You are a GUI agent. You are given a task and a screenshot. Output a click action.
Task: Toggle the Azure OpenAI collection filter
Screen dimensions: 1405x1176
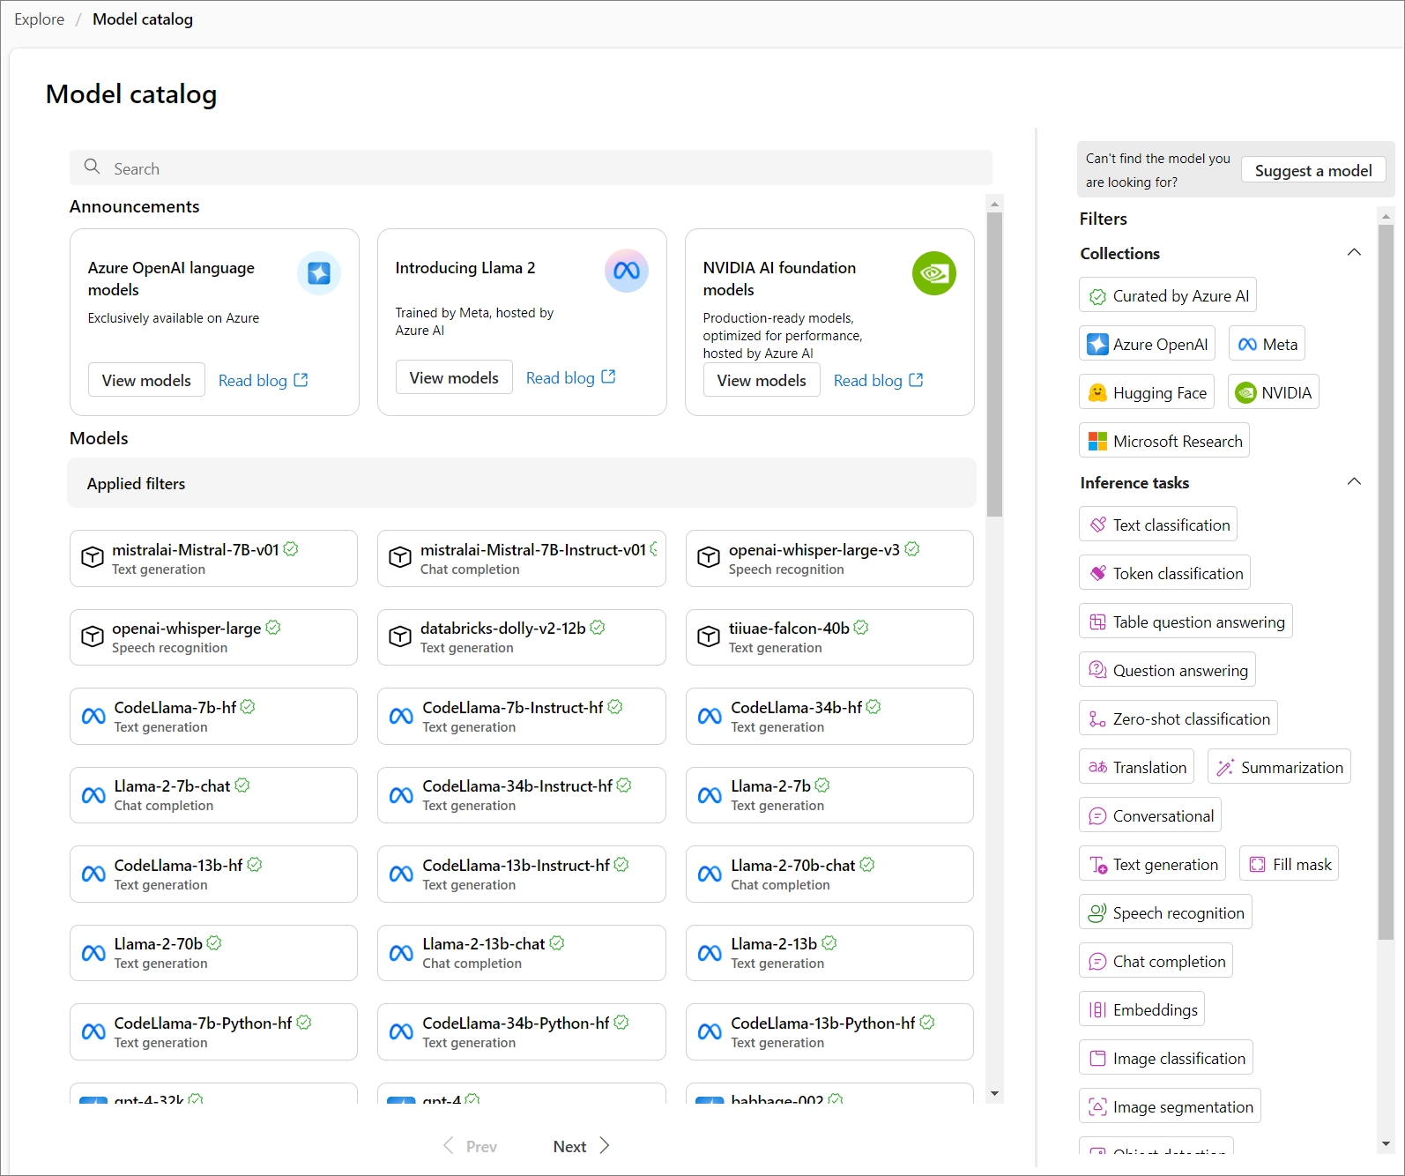coord(1147,344)
